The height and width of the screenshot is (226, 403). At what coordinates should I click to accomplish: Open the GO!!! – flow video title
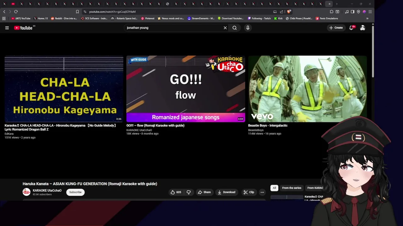tap(155, 125)
